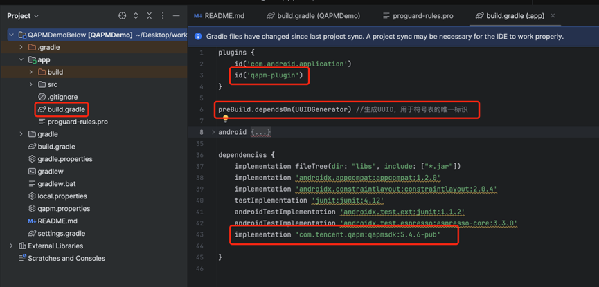Hide the Project tool window with minimize icon
The height and width of the screenshot is (287, 599).
(176, 15)
